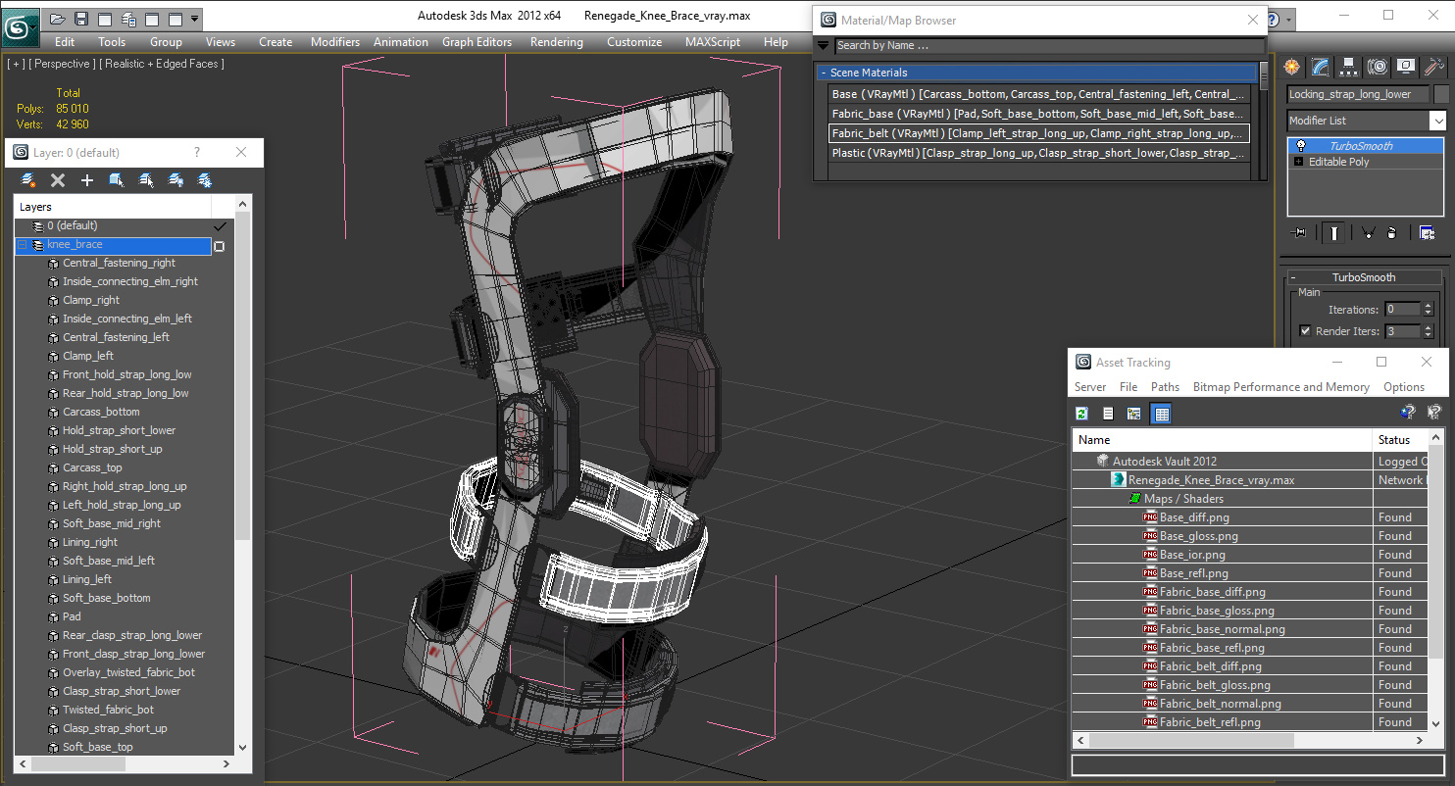Open the Graph Editors menu
The image size is (1455, 786).
click(x=477, y=42)
